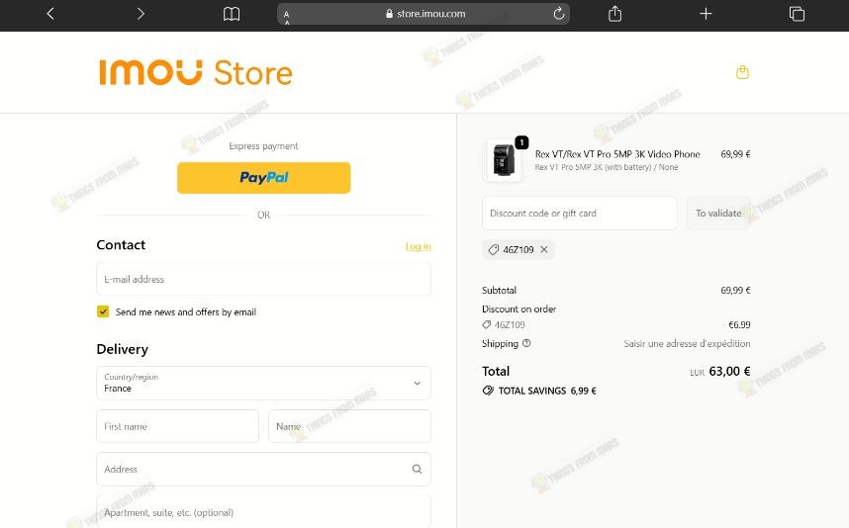This screenshot has width=849, height=528.
Task: Click the −€6.99 discount amount
Action: click(x=737, y=324)
